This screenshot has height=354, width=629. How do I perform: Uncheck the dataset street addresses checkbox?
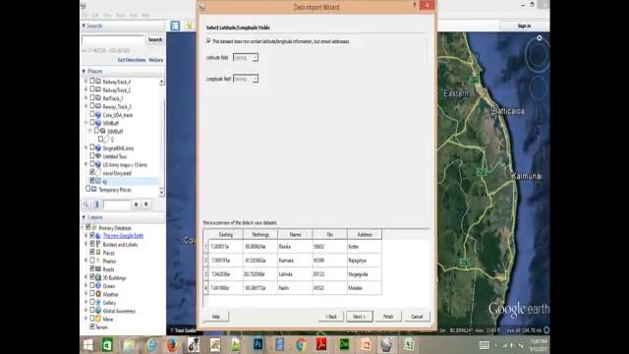coord(208,41)
